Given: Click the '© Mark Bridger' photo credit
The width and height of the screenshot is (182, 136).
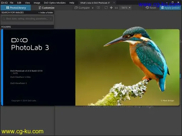Looking at the screenshot, I should [x=167, y=100].
